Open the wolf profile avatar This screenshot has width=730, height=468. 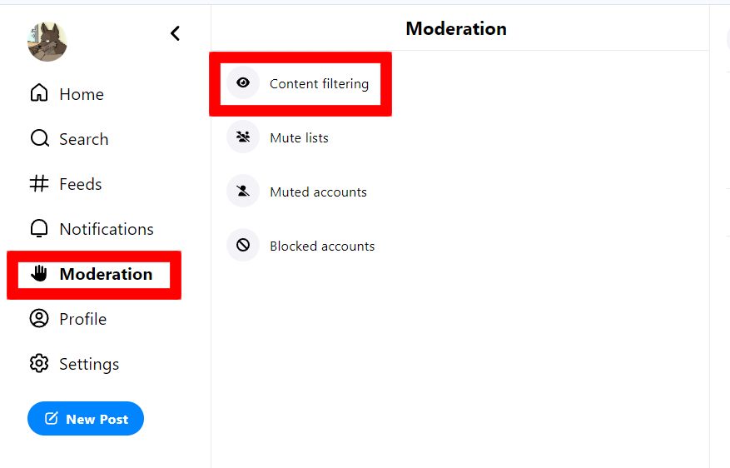pyautogui.click(x=47, y=42)
